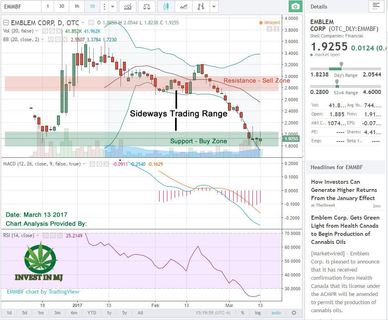Open settings gear for MACD indicator
Image resolution: width=388 pixels, height=320 pixels.
99,164
